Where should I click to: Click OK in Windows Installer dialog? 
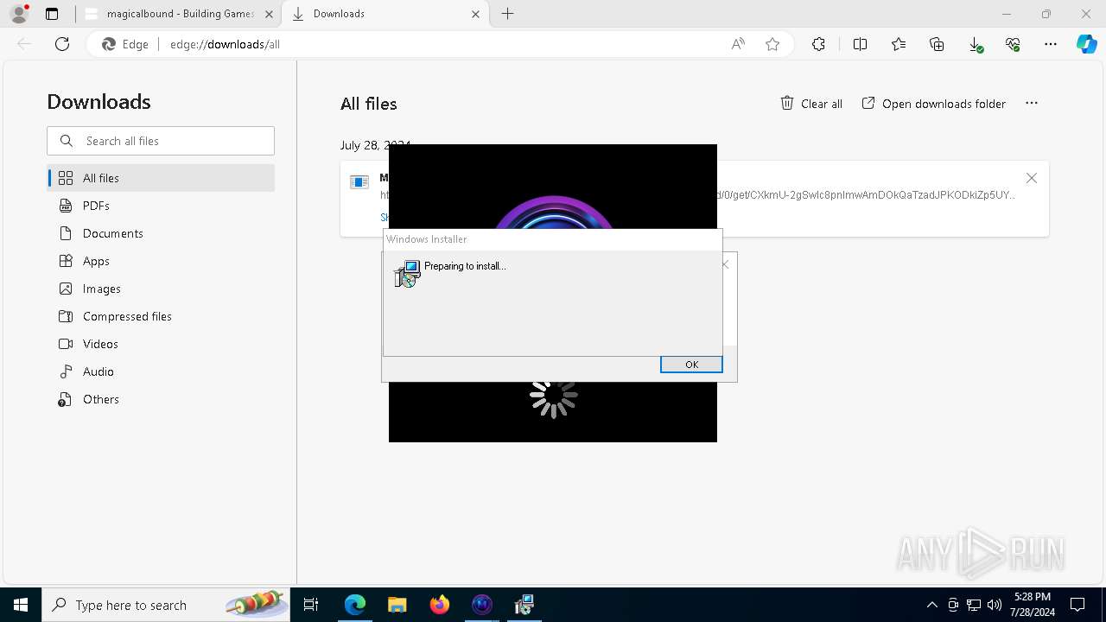[x=691, y=365]
